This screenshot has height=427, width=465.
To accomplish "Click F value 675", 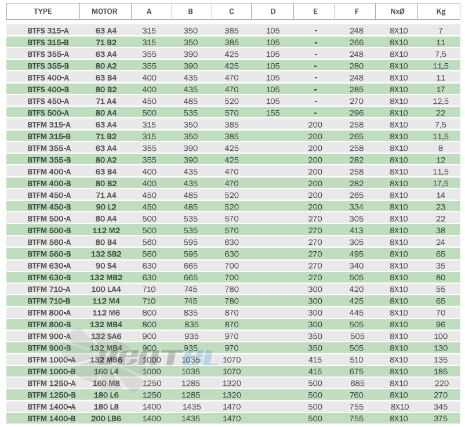I will tap(356, 371).
